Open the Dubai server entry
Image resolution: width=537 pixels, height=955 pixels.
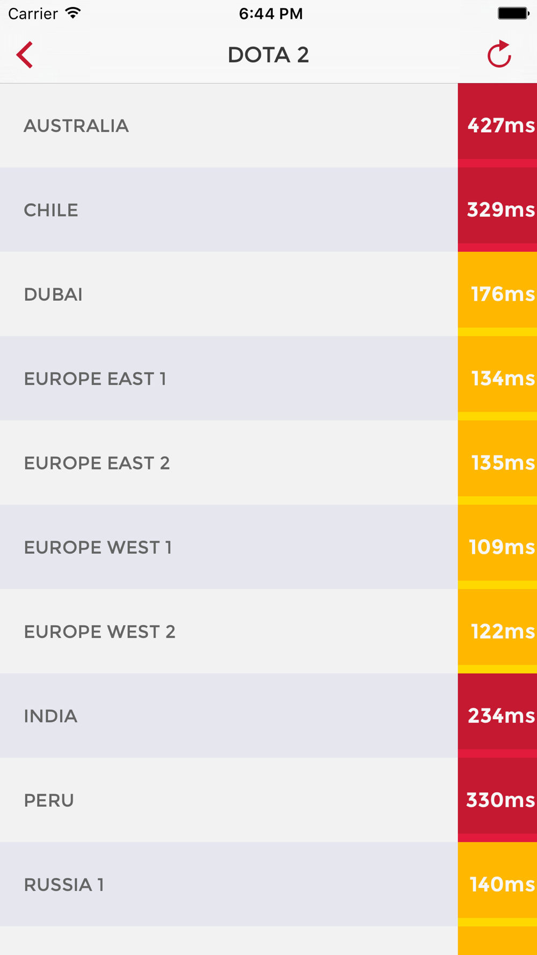(x=268, y=294)
